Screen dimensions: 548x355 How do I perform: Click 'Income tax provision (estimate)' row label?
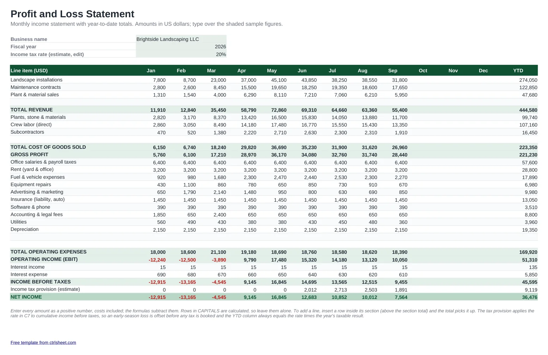pyautogui.click(x=45, y=289)
